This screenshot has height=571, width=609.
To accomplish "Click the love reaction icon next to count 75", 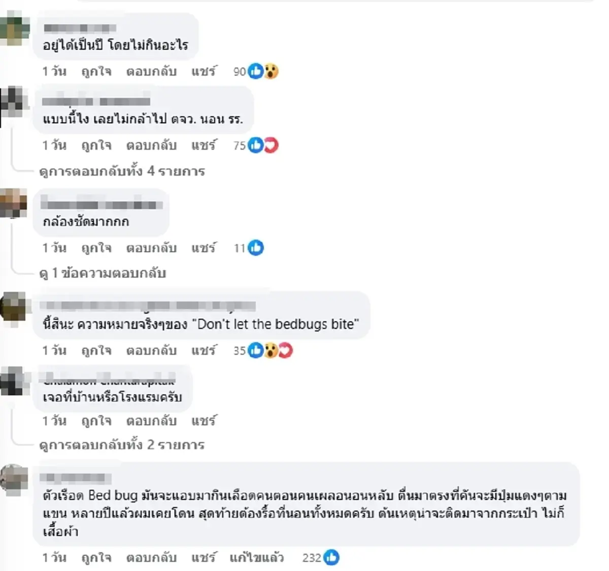I will 273,145.
